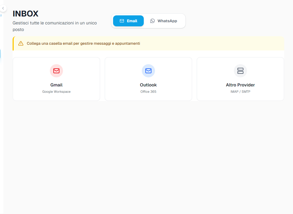The height and width of the screenshot is (214, 293).
Task: Click the yellow warning banner message
Action: [x=83, y=43]
